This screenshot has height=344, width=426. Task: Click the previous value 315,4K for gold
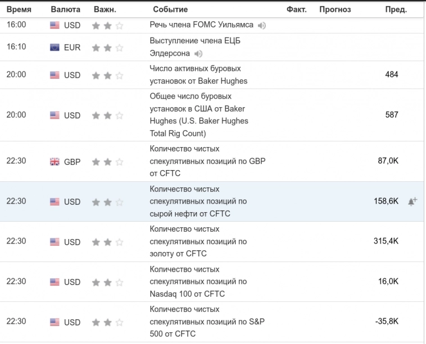(x=386, y=241)
